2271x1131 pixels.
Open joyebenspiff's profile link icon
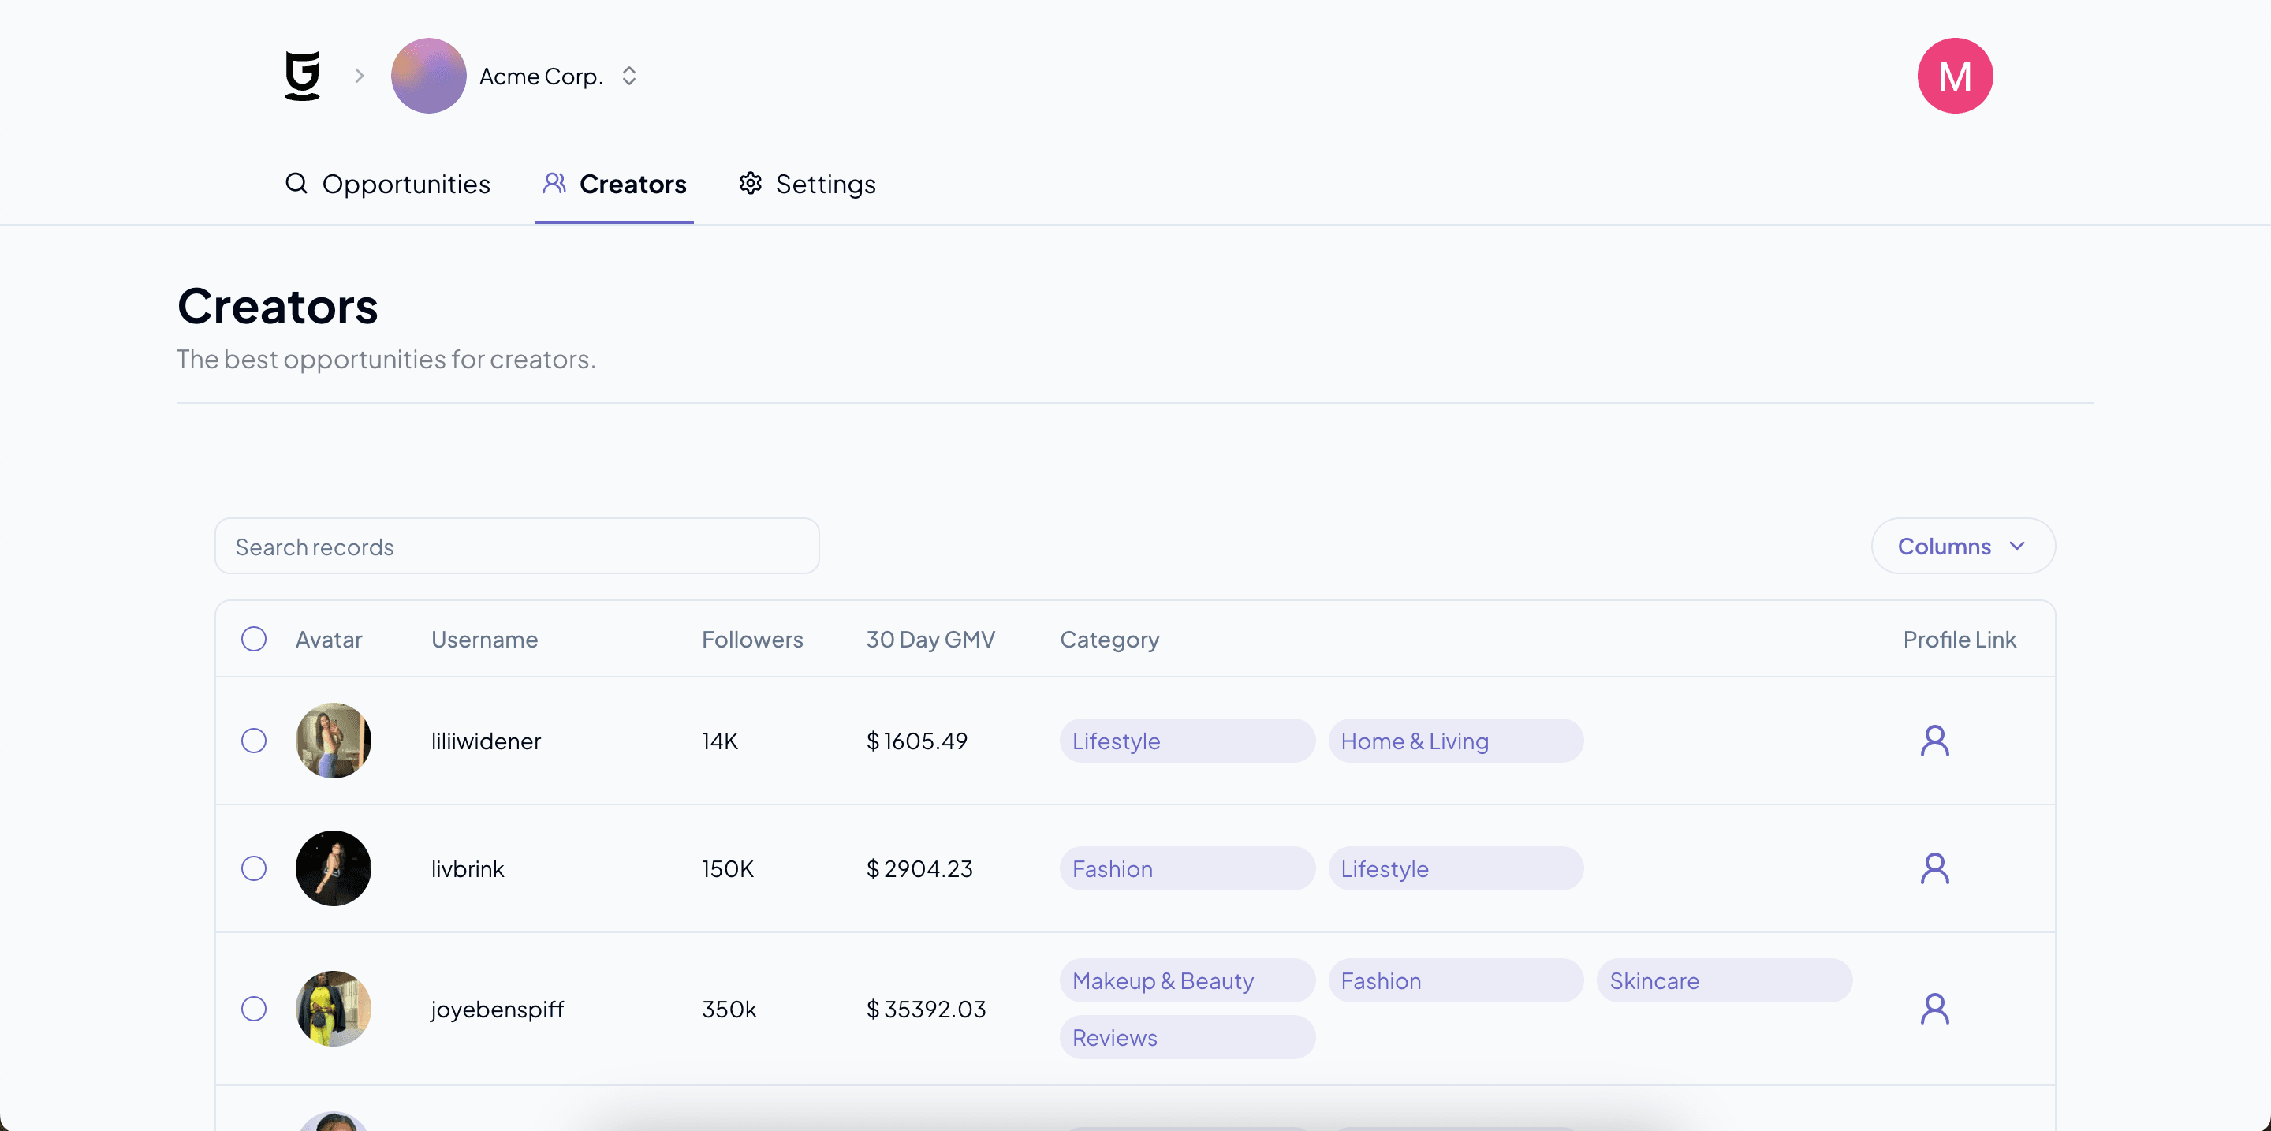[x=1934, y=1009]
